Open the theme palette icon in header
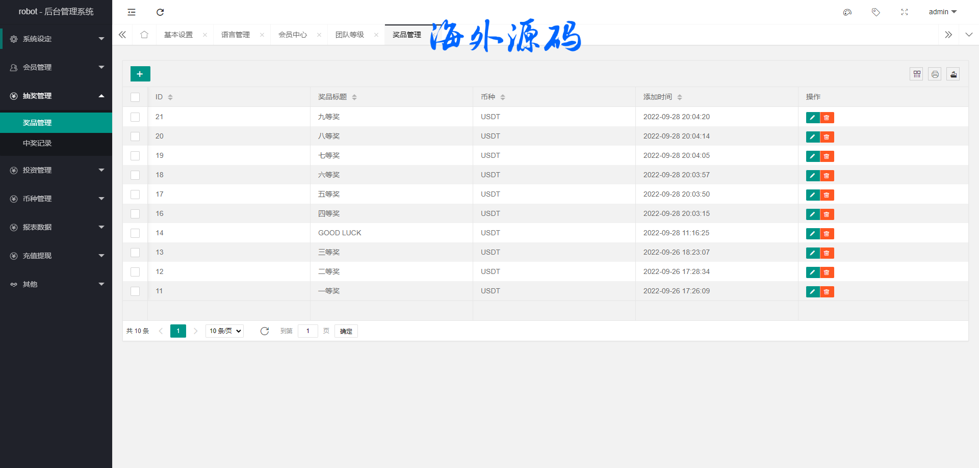 click(x=847, y=12)
